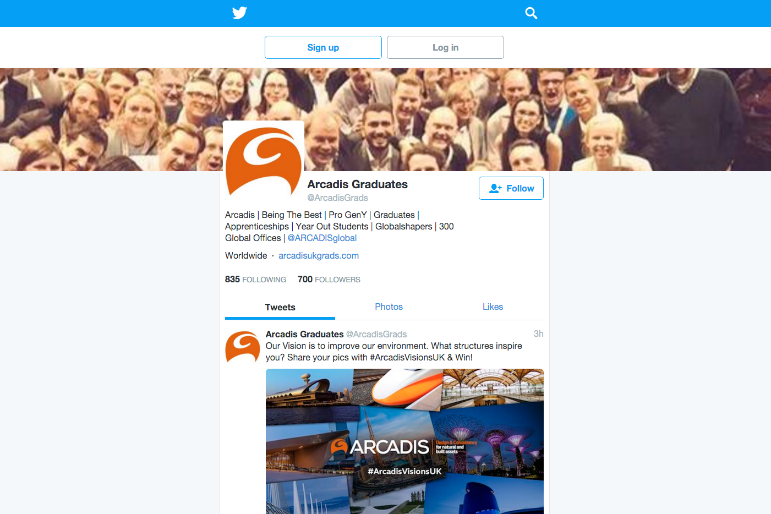Viewport: 771px width, 514px height.
Task: Select the Tweets tab
Action: click(x=280, y=307)
